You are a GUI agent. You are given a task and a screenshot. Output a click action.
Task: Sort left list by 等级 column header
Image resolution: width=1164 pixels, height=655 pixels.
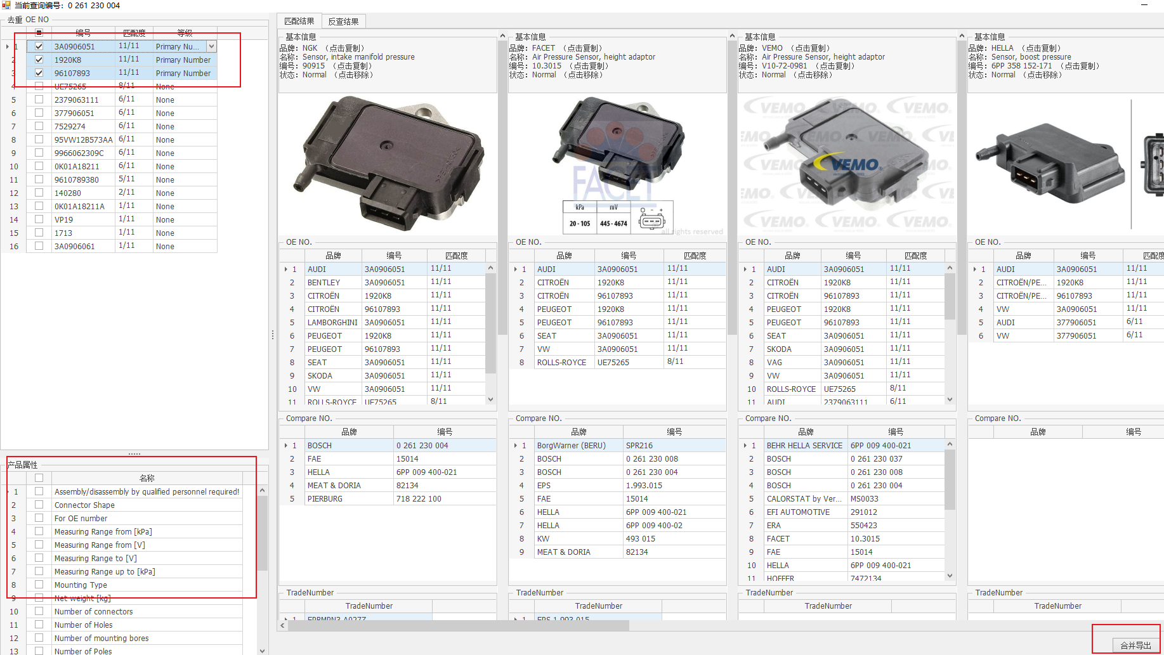(x=185, y=33)
